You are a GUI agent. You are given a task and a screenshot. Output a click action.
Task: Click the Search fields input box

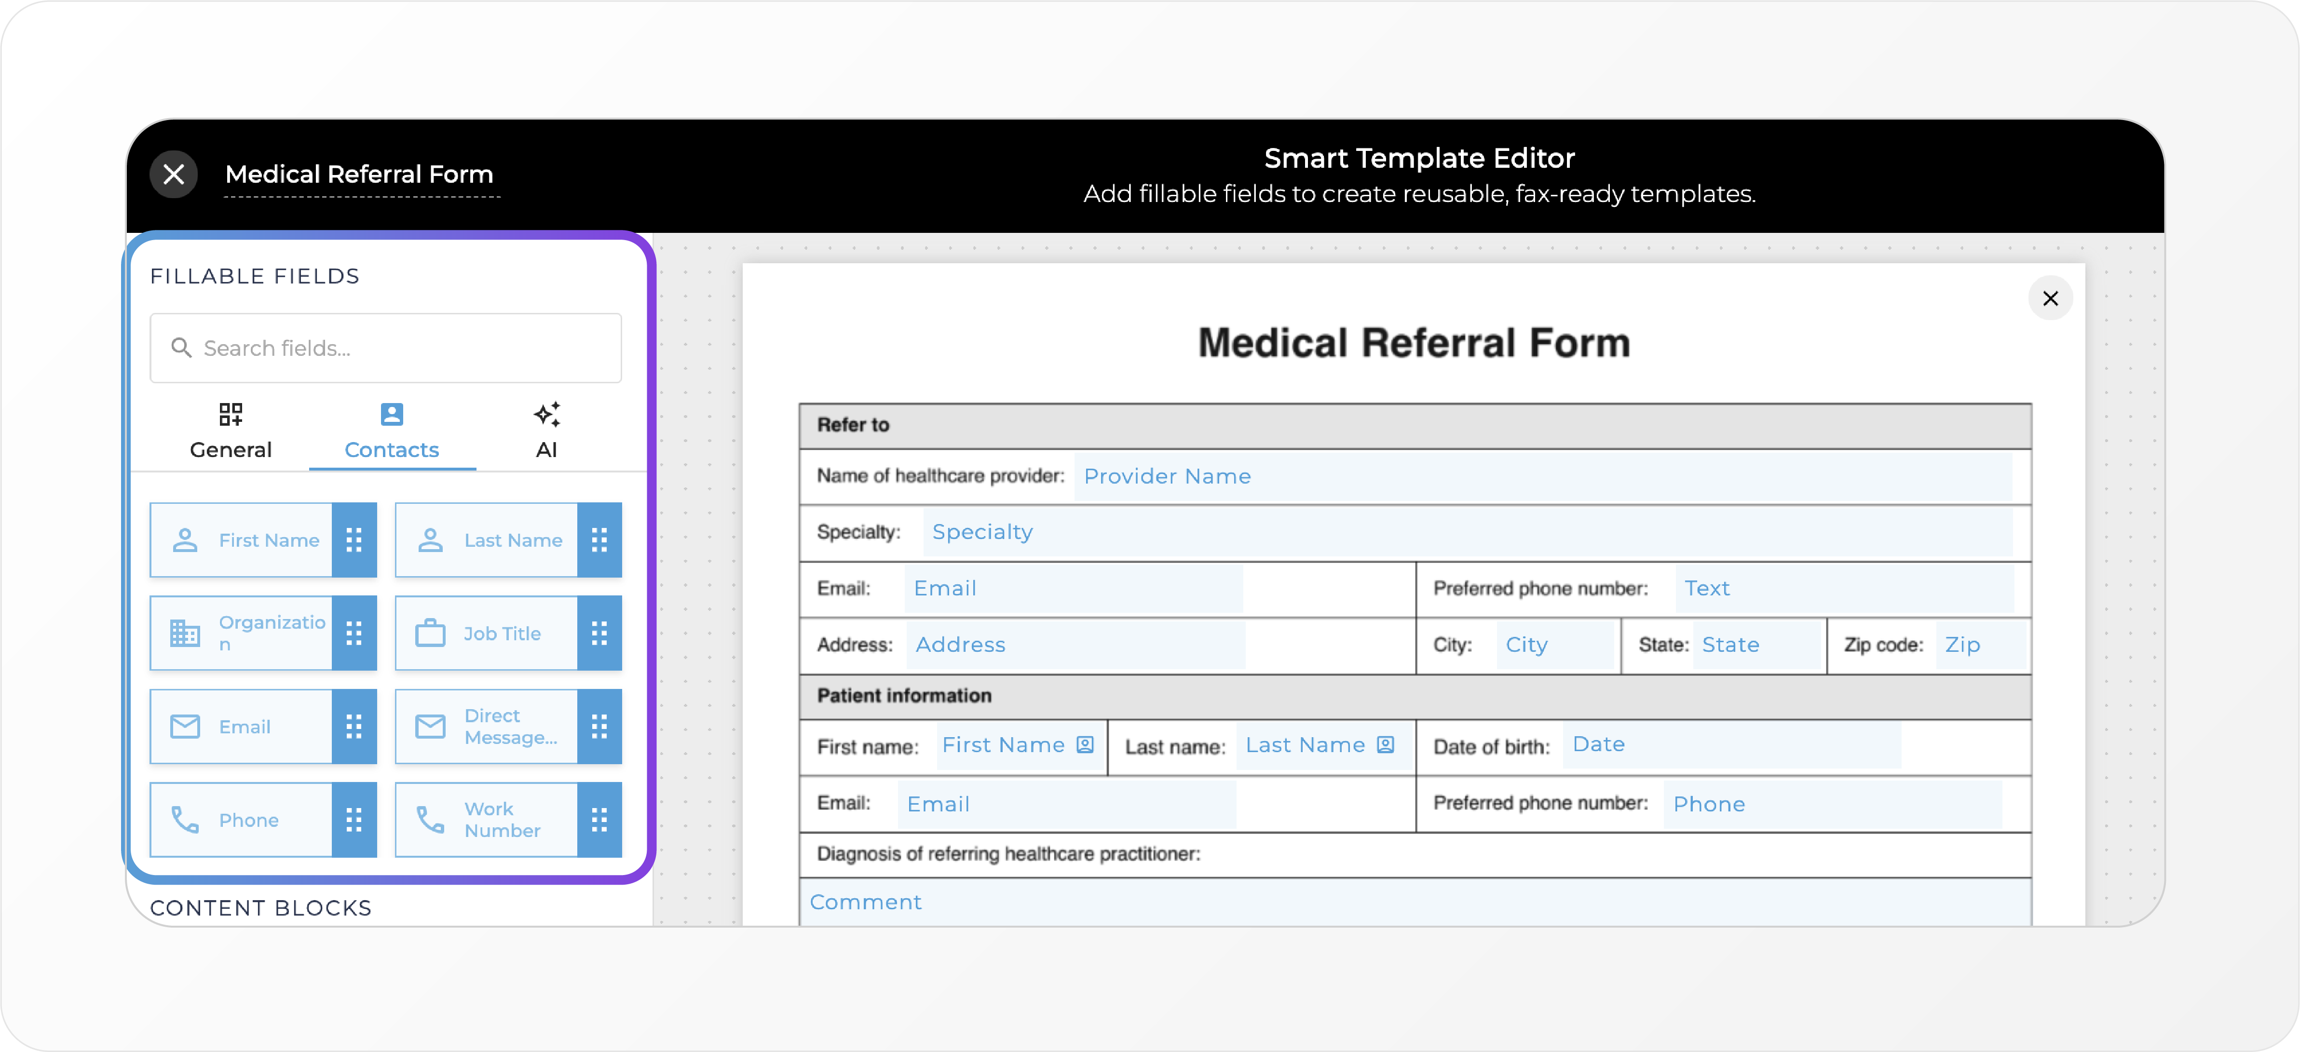pos(386,348)
